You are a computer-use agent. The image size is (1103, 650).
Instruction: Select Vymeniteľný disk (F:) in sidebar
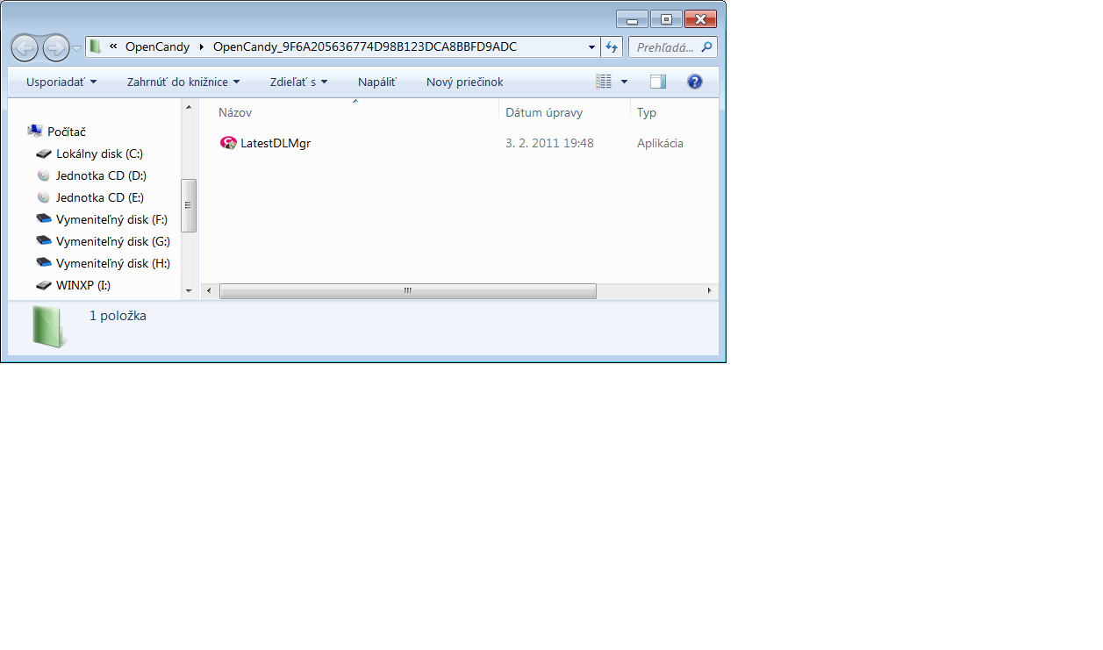click(111, 219)
